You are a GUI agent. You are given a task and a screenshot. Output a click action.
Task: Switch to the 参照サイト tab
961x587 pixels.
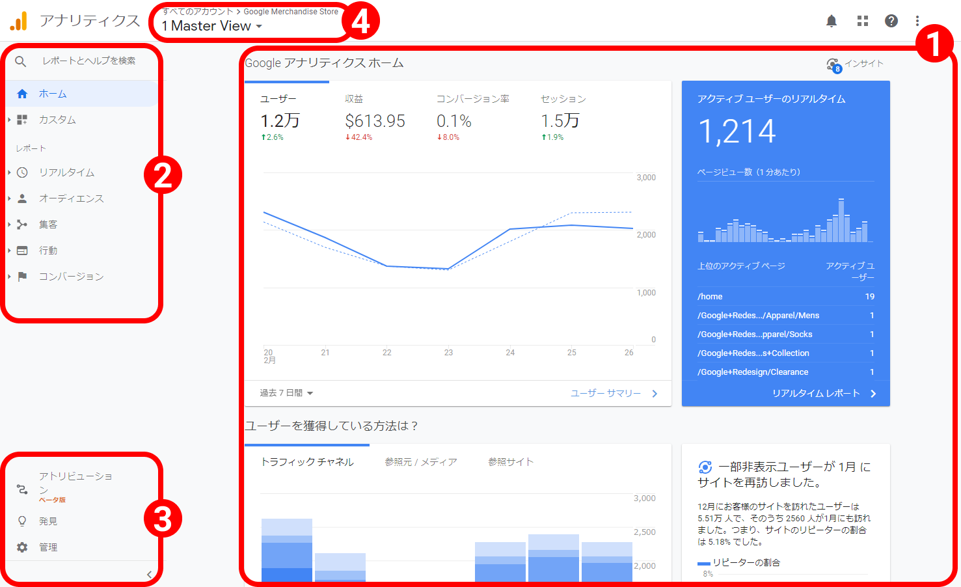511,462
